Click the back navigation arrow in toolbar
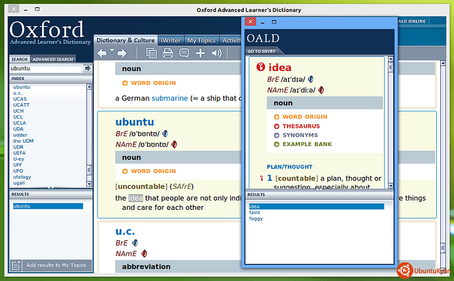This screenshot has width=454, height=281. [x=102, y=53]
